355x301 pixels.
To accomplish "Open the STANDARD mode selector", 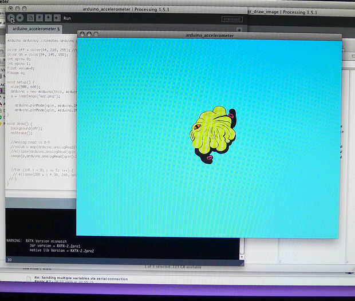I will pyautogui.click(x=232, y=19).
